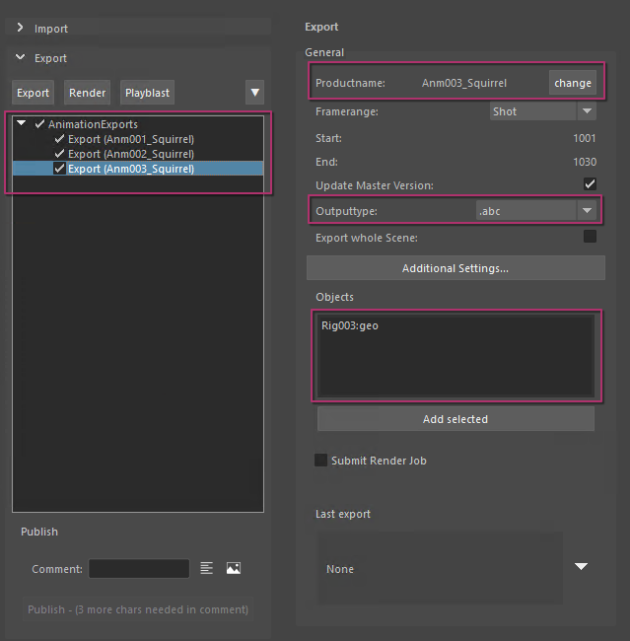Select Export (Anm002_Squirrel) state
Image resolution: width=630 pixels, height=641 pixels.
tap(131, 154)
